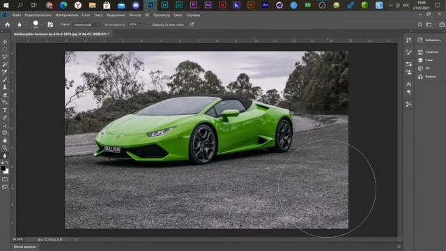Select the Rectangle shape tool
This screenshot has height=251, width=446.
click(x=5, y=132)
